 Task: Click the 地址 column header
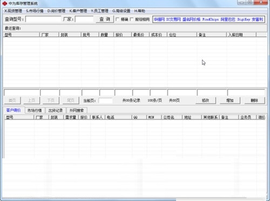(x=192, y=117)
